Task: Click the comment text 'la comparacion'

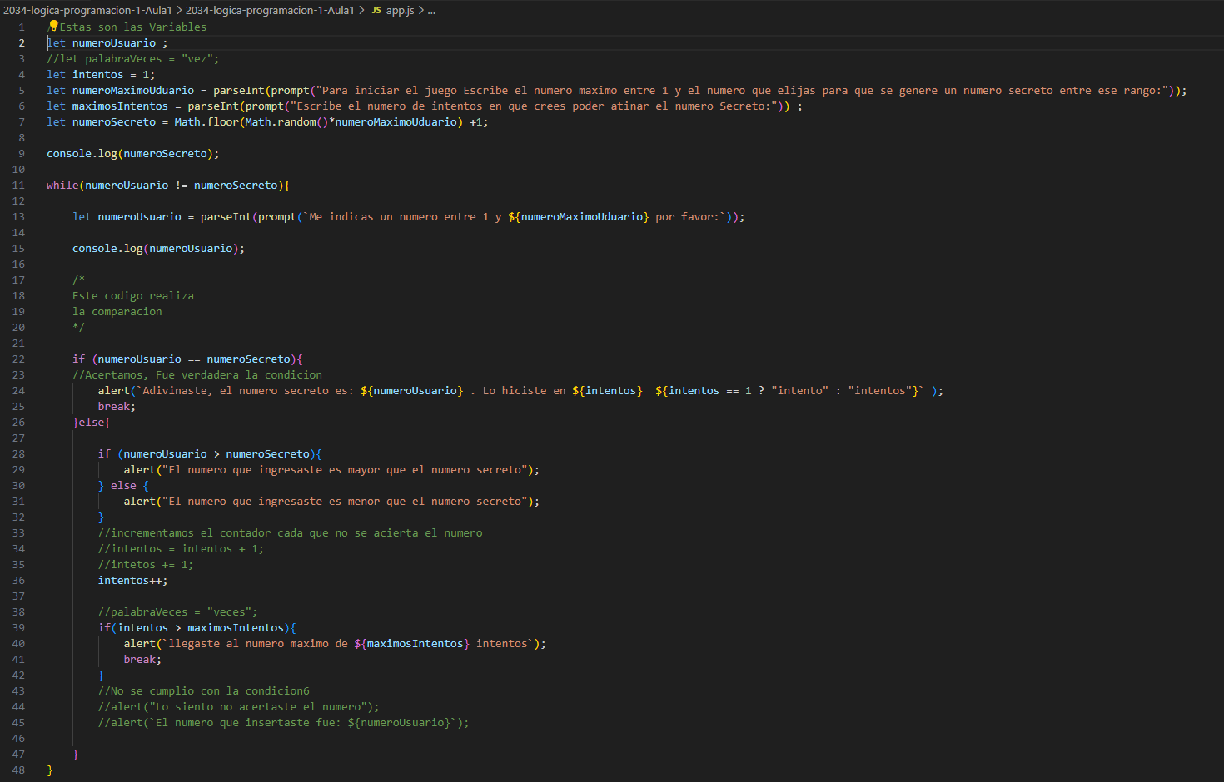Action: 117,311
